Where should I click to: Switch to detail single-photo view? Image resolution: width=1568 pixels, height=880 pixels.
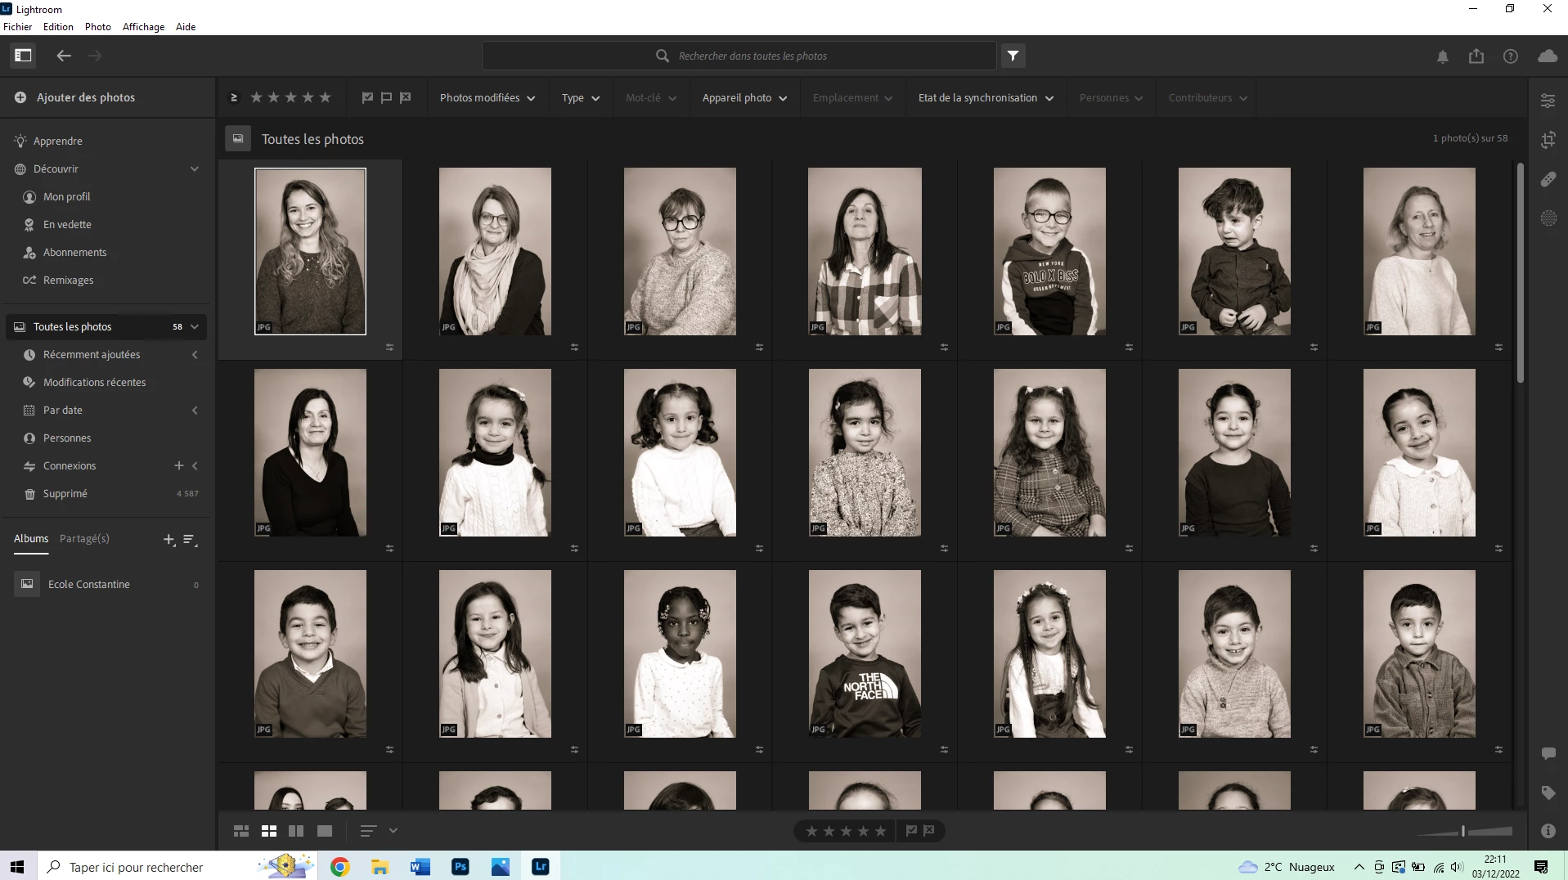(x=325, y=831)
